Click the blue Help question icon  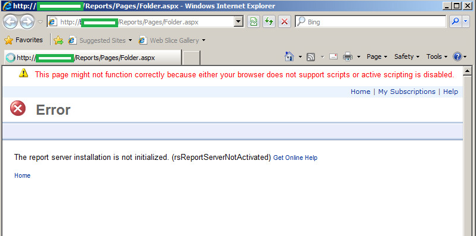[457, 56]
